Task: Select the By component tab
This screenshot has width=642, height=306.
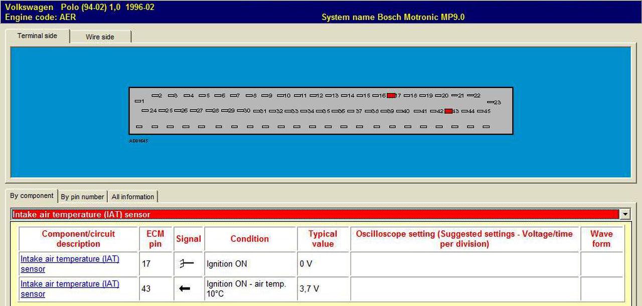Action: [x=32, y=196]
